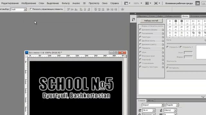
Task: Toggle lock icon for Передача
Action: [x=163, y=48]
